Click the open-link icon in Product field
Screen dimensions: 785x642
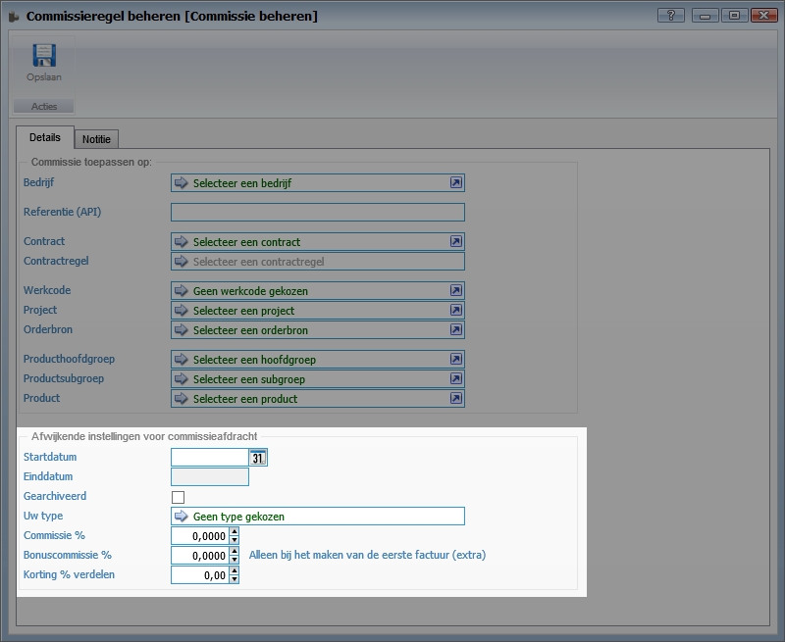click(x=455, y=399)
